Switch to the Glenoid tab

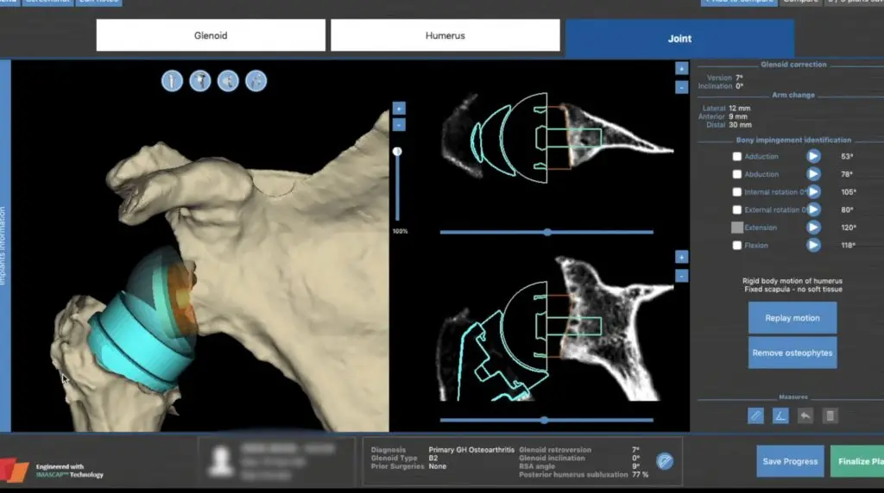[x=211, y=36]
